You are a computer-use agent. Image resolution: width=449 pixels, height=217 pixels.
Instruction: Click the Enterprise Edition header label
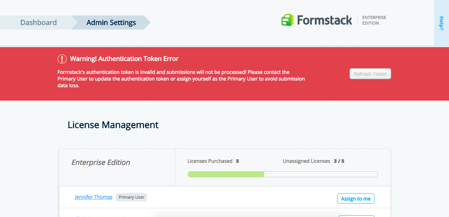click(x=374, y=20)
